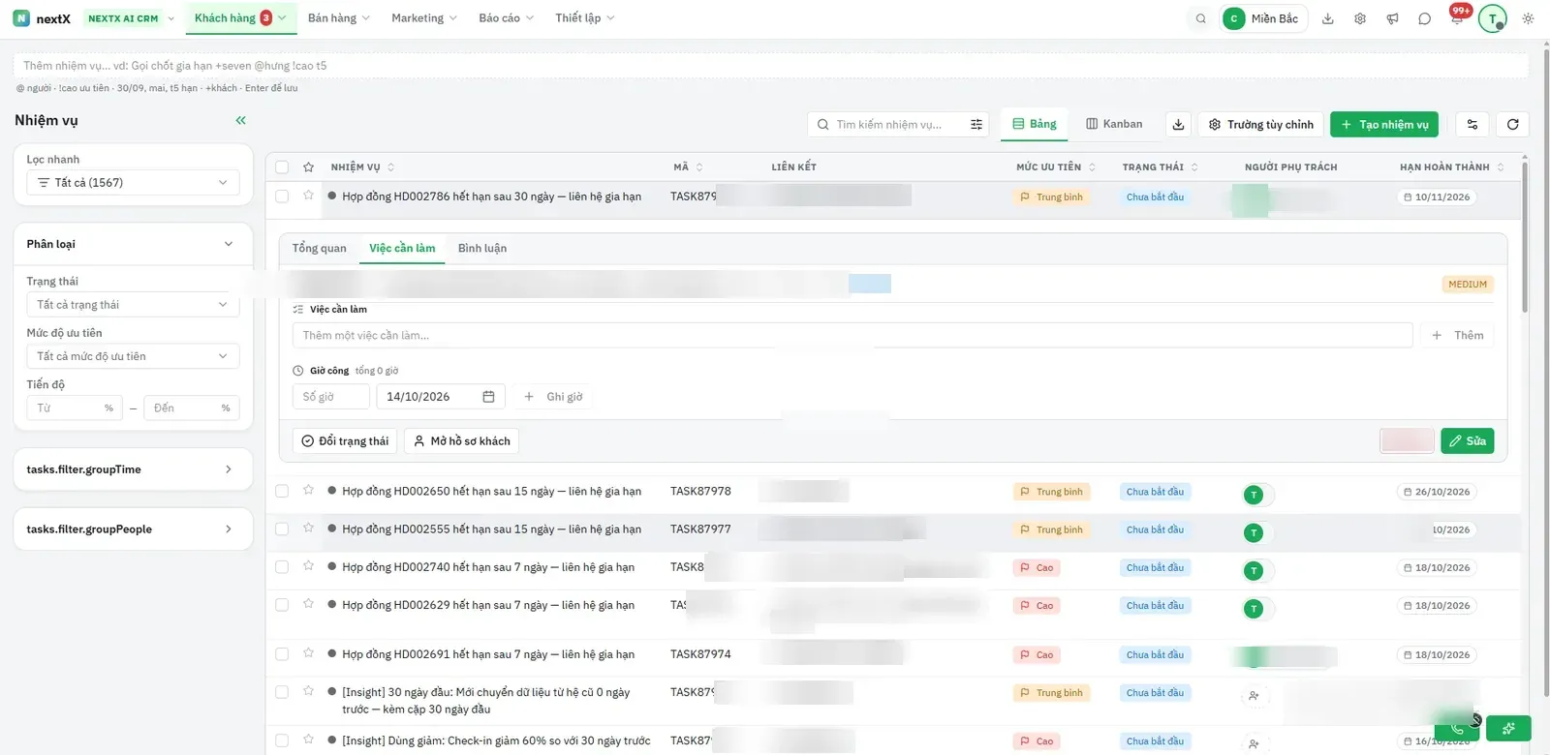Open Tất cả mức độ ưu tiên dropdown
The image size is (1550, 755).
click(133, 356)
